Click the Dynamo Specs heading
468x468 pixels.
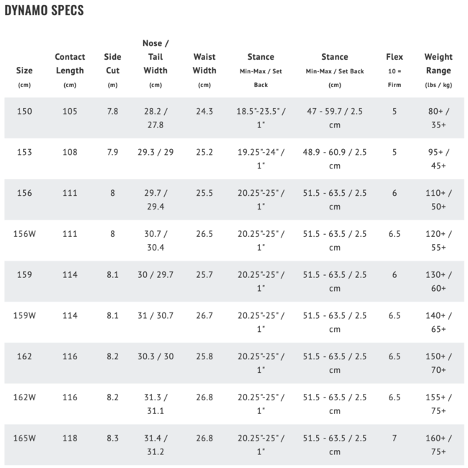[x=44, y=11]
